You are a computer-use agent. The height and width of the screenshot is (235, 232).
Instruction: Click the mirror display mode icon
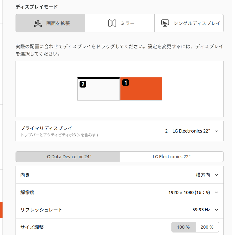pos(112,23)
